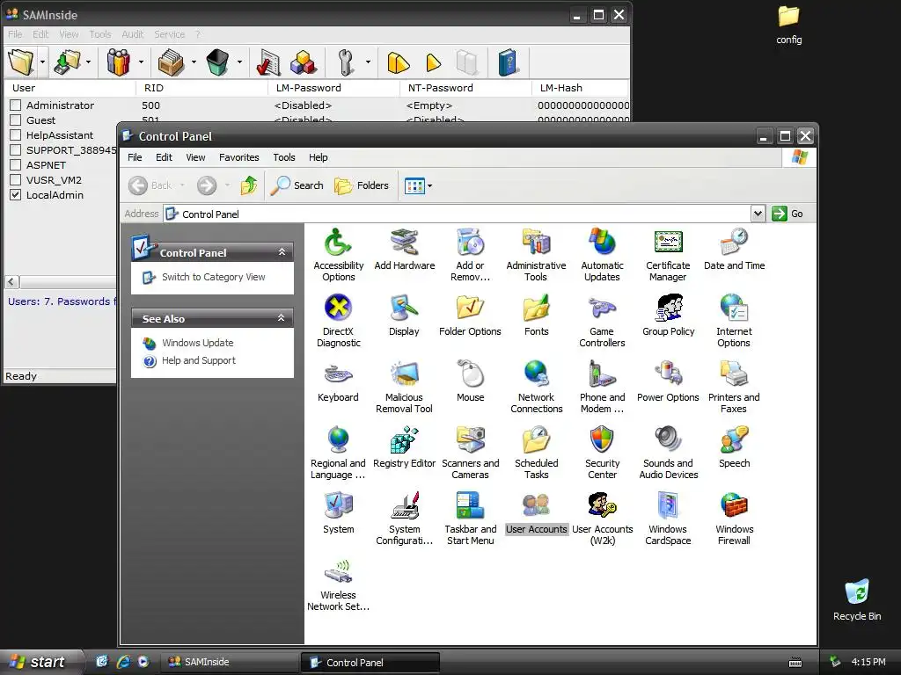Open SAMInside users icon dropdown arrow

click(x=140, y=62)
